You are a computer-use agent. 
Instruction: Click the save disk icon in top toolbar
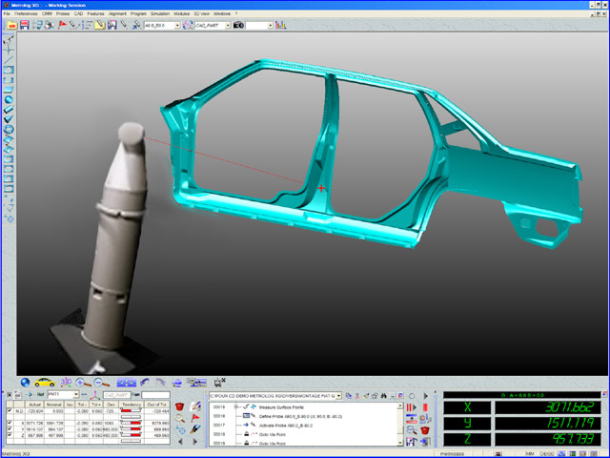(24, 25)
